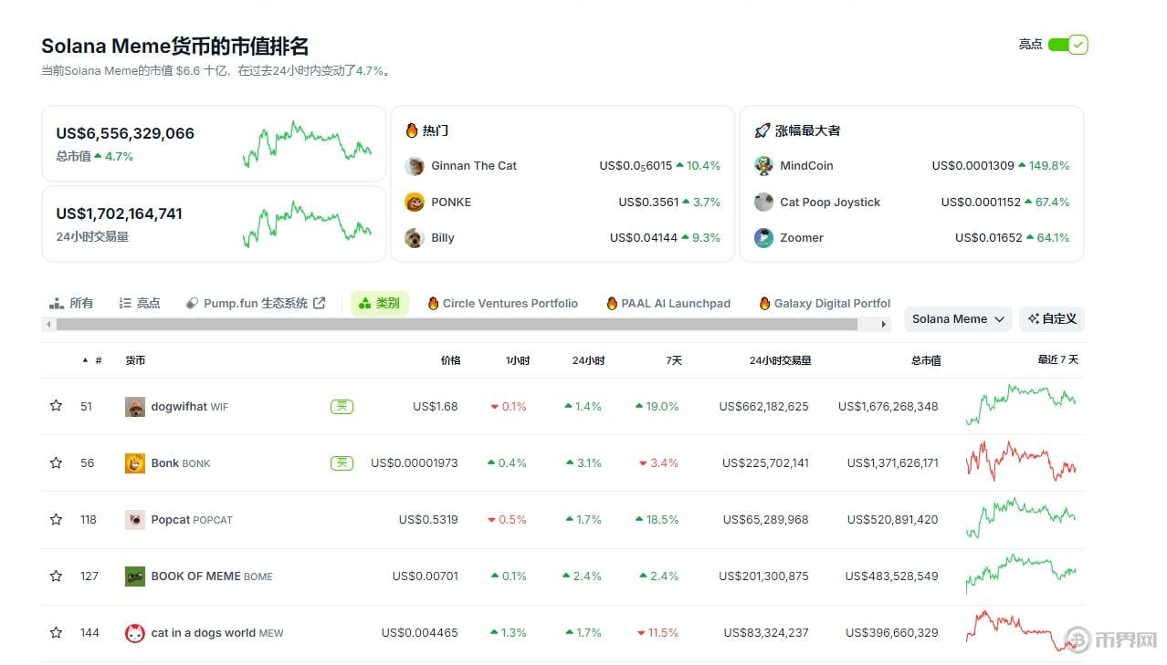The image size is (1167, 665).
Task: Sort table by 总市值 column
Action: 926,360
